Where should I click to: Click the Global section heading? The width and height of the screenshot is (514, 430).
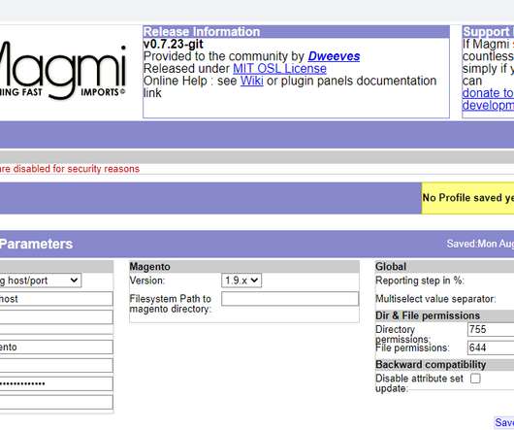coord(391,266)
